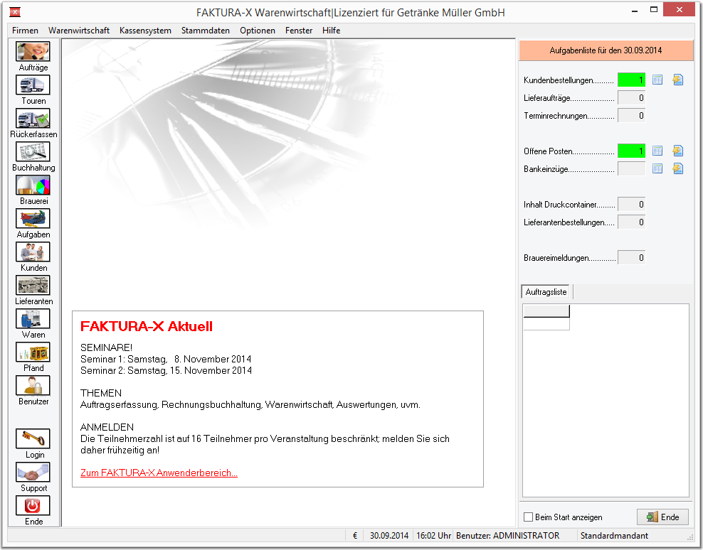Open the Buchhaltung module
This screenshot has width=703, height=550.
point(33,151)
